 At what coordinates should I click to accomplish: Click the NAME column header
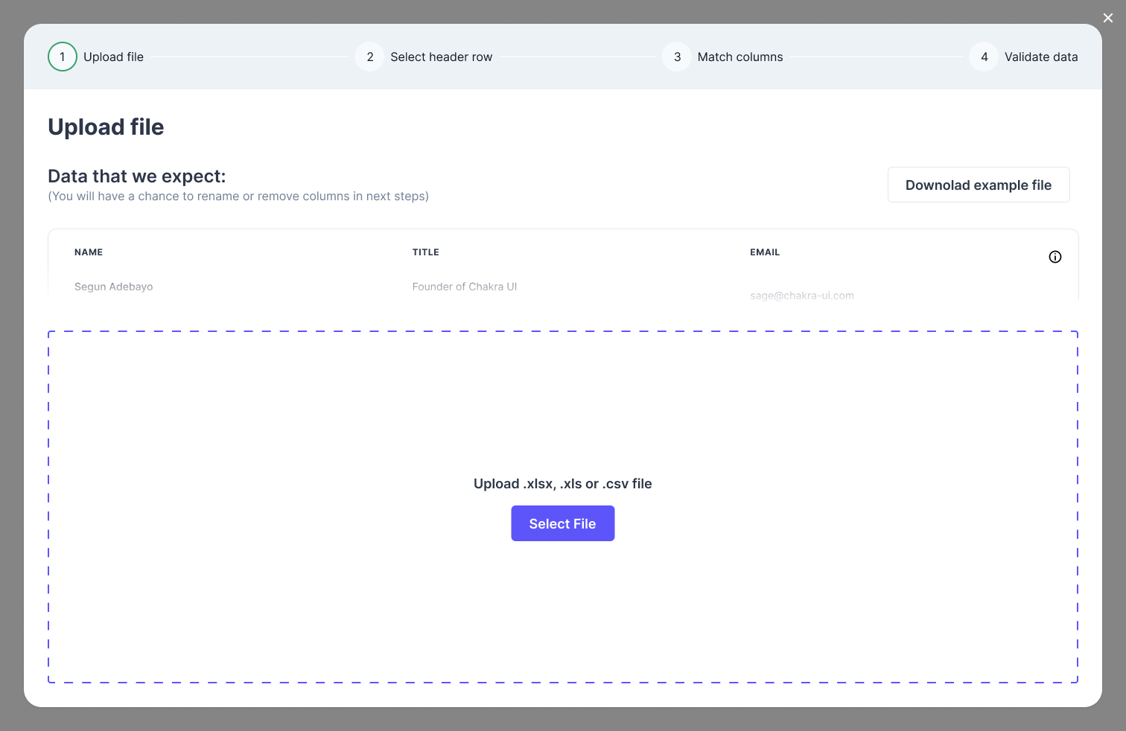[89, 252]
